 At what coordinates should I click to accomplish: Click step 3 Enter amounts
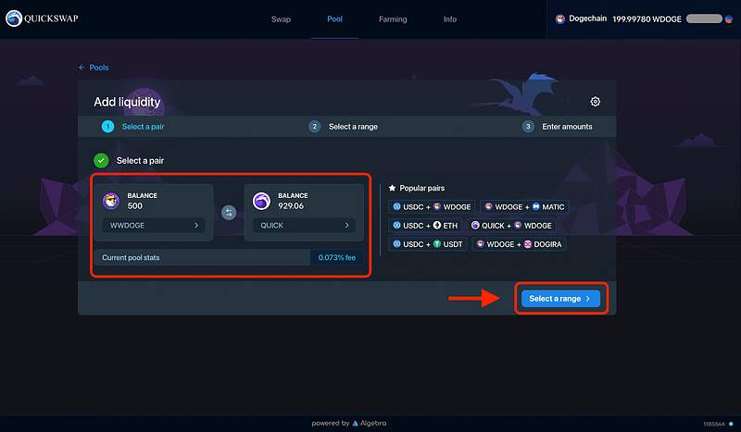pyautogui.click(x=558, y=127)
